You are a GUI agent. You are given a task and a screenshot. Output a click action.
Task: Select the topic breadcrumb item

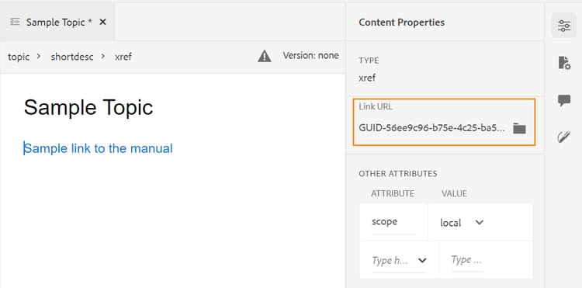19,57
